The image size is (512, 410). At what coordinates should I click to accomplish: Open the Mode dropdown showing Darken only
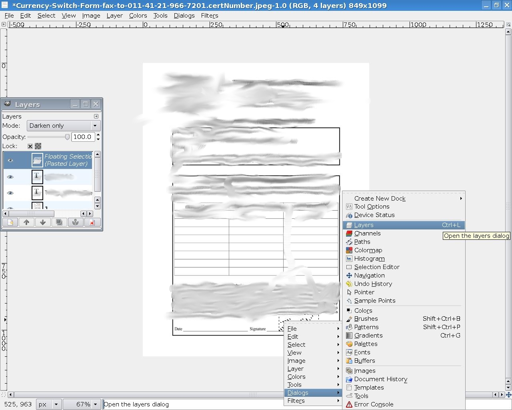coord(63,125)
